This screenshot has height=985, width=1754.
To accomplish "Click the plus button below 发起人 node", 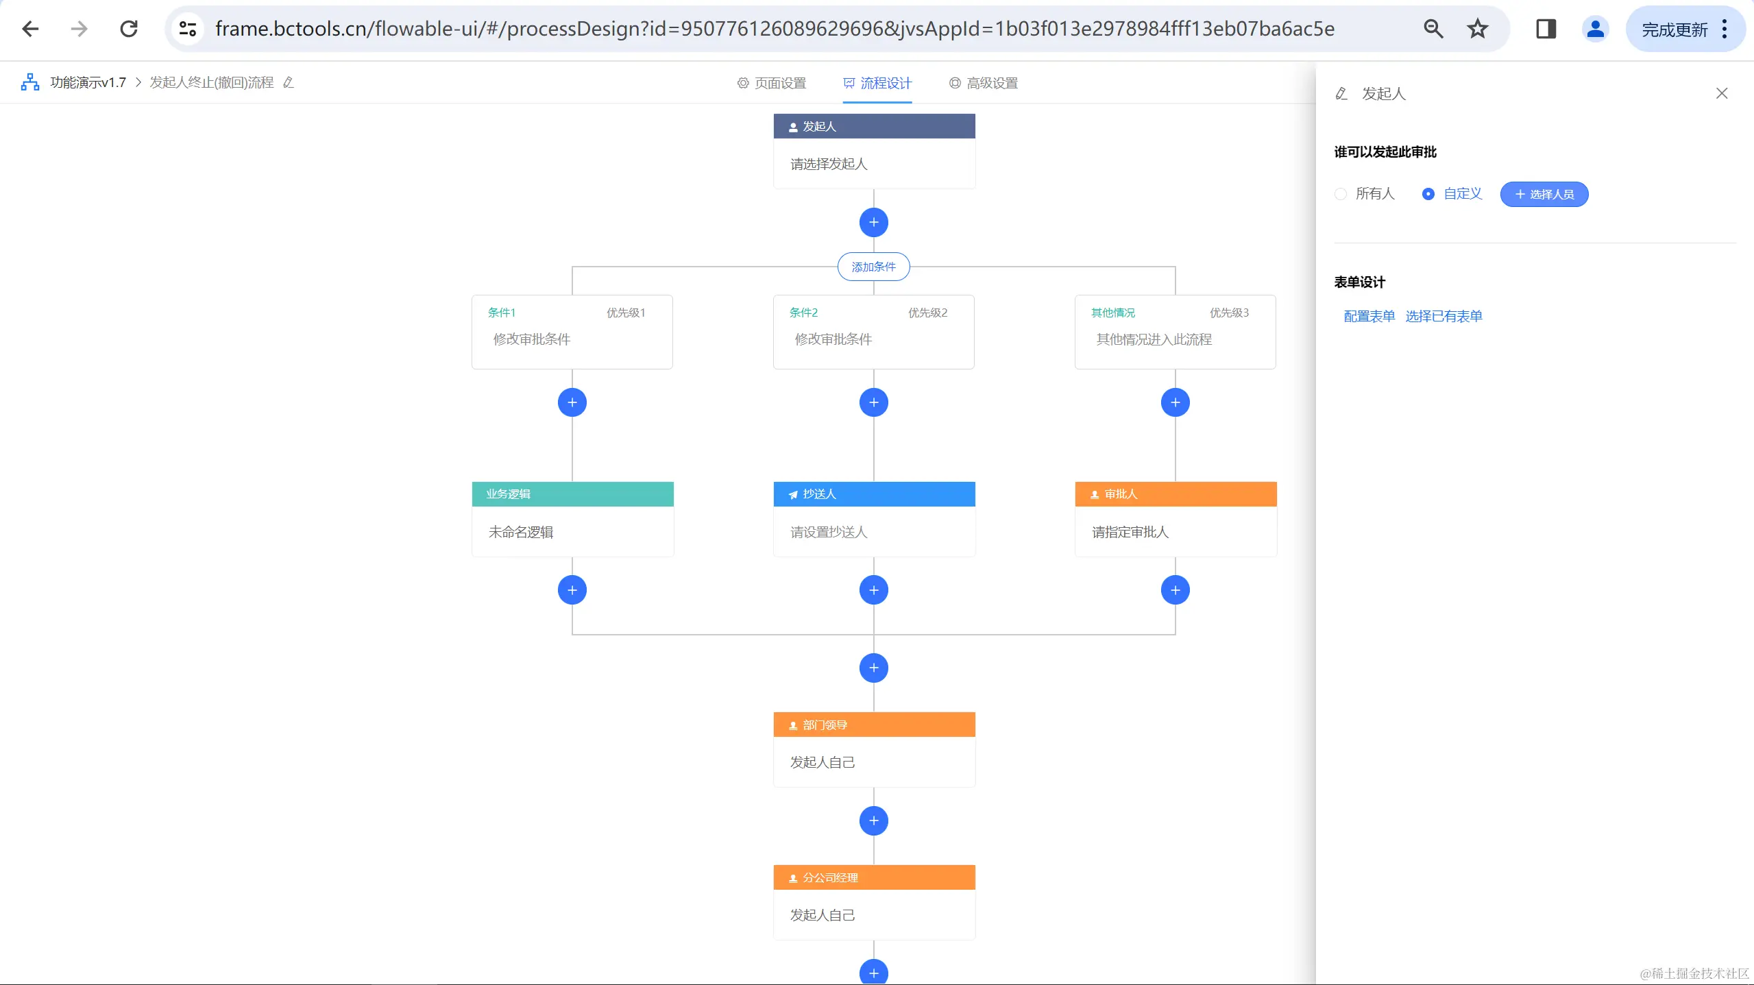I will 873,222.
